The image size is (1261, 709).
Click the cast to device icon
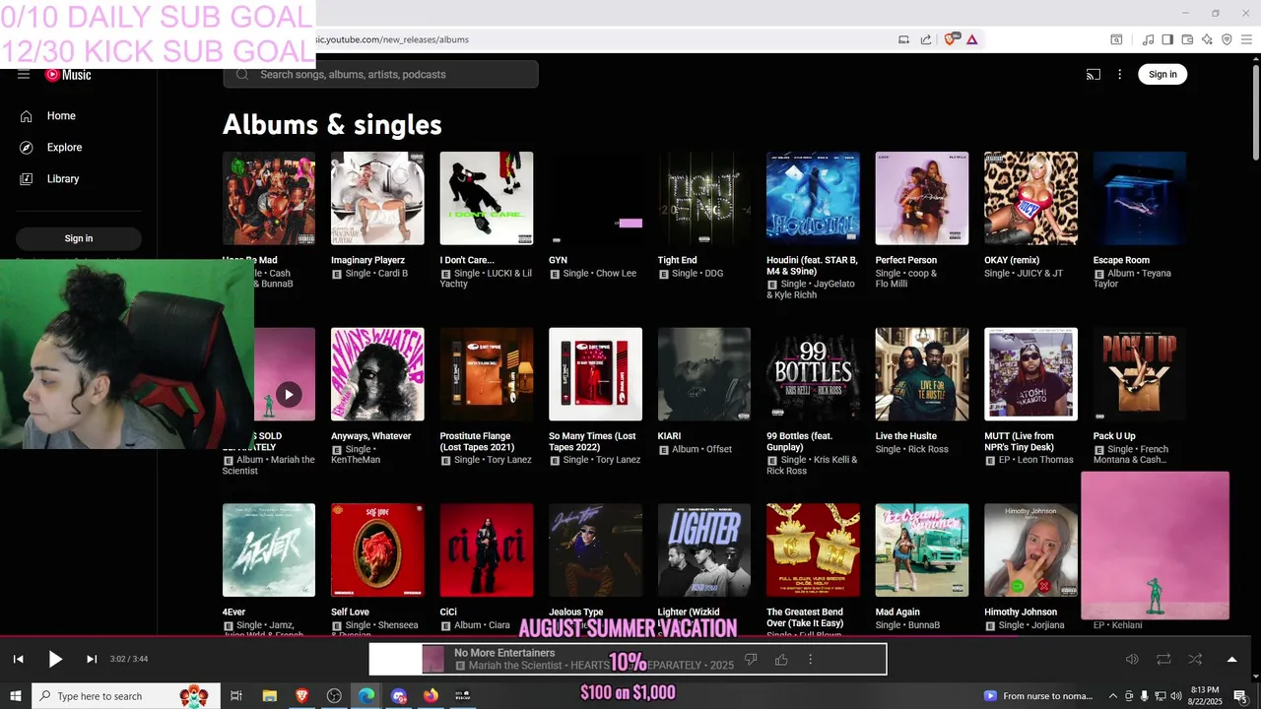coord(1093,74)
